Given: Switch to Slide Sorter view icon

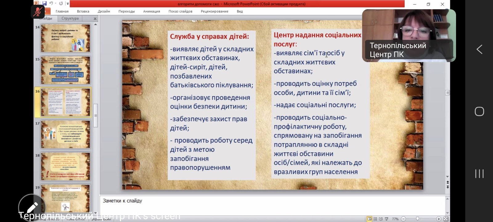Looking at the screenshot, I should click(375, 219).
